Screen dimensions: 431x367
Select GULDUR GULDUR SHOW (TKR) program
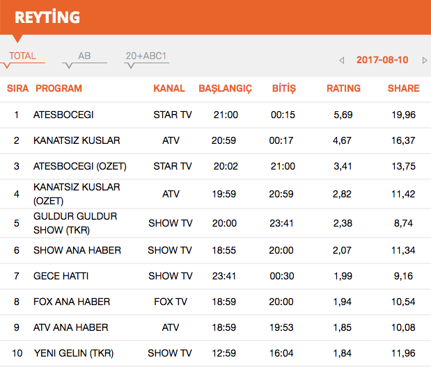pos(75,223)
